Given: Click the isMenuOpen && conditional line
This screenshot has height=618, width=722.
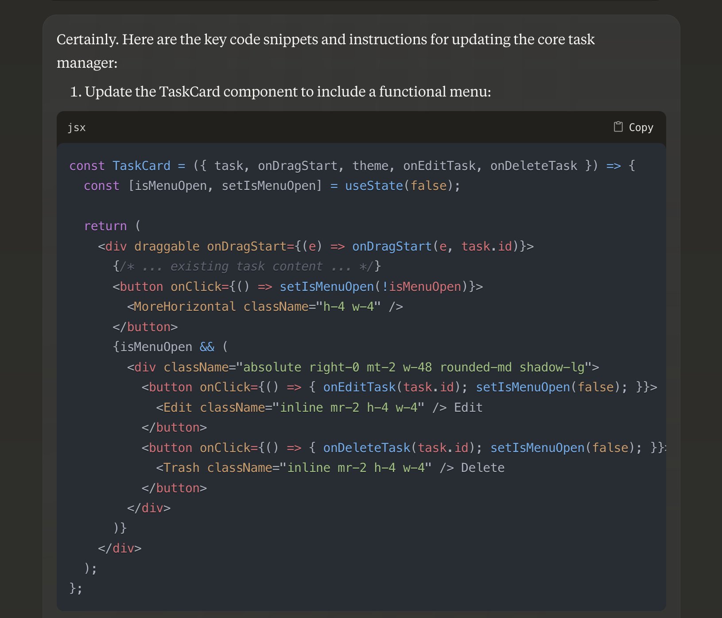Looking at the screenshot, I should click(x=170, y=347).
